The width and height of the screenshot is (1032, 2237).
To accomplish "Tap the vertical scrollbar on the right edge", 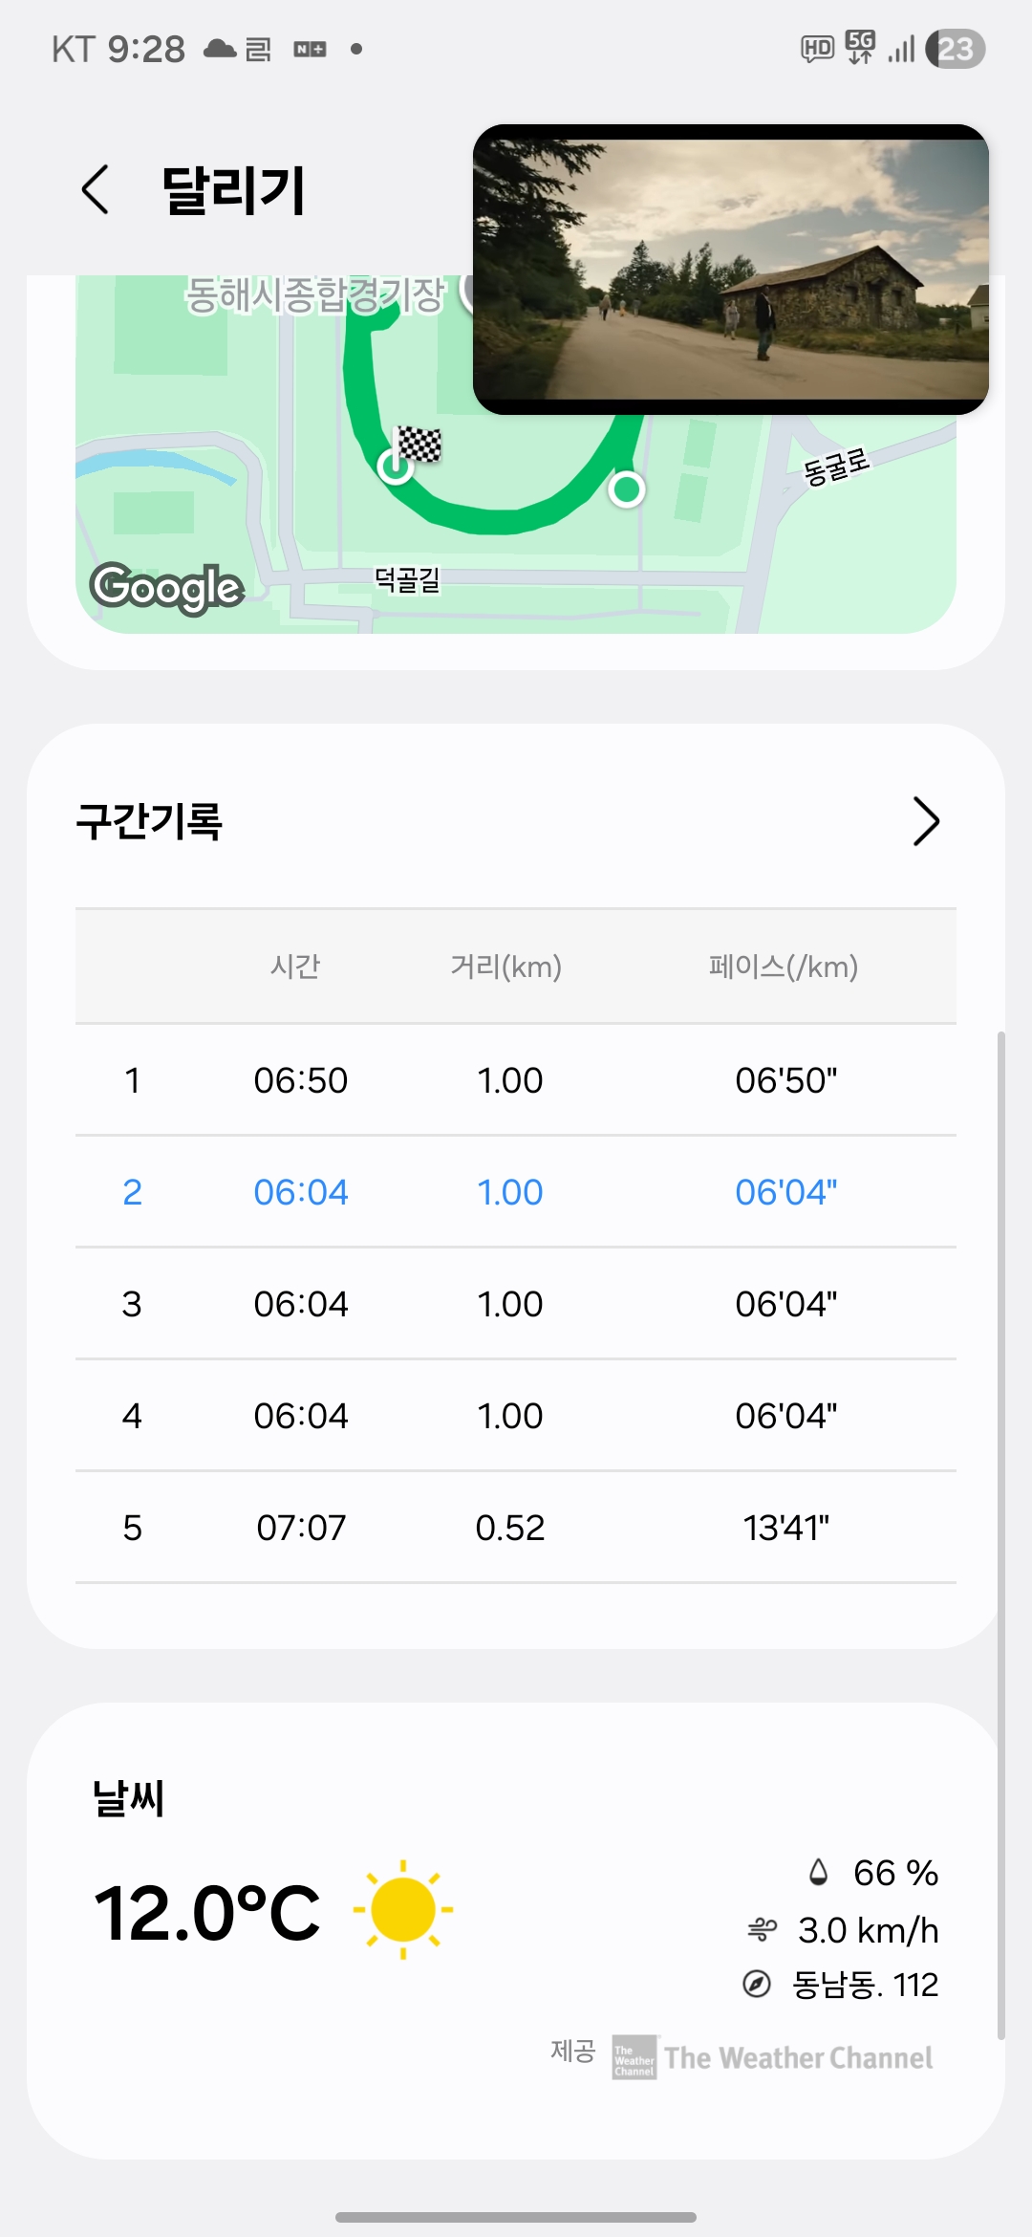I will (x=1000, y=1530).
